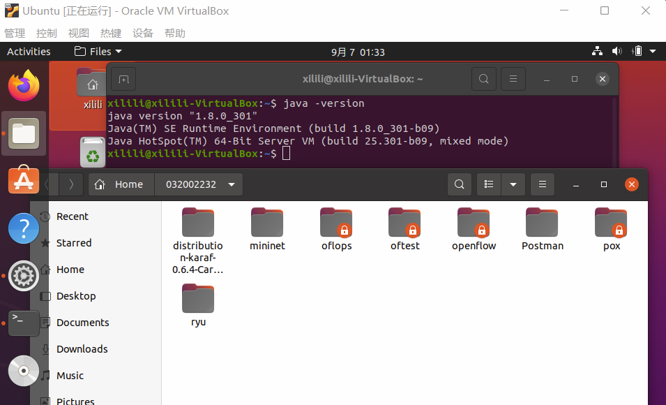Open the Terminal hamburger menu

(x=513, y=79)
